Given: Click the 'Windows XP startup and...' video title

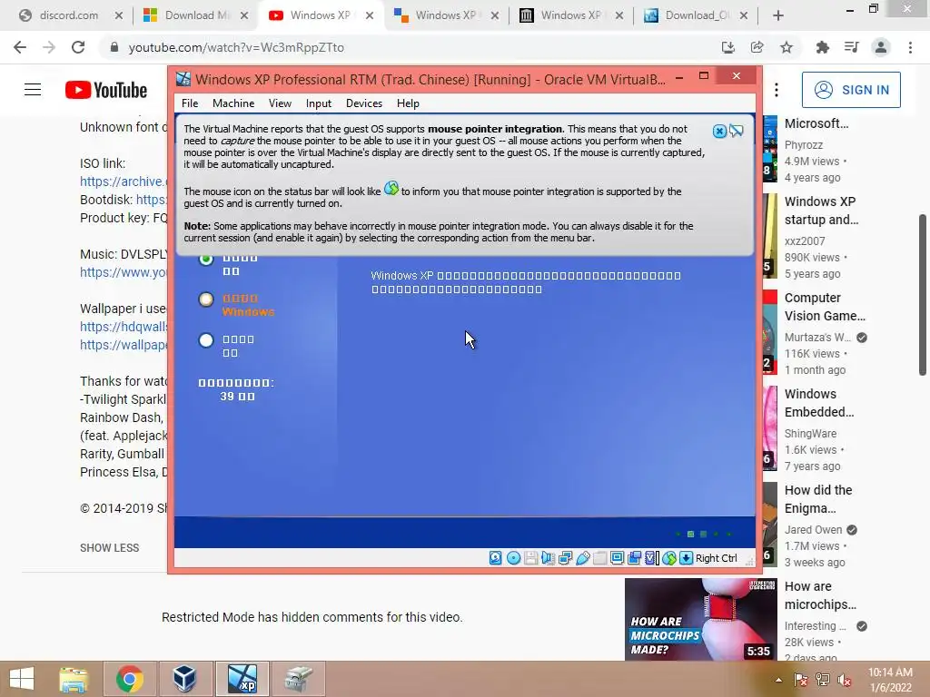Looking at the screenshot, I should (821, 211).
